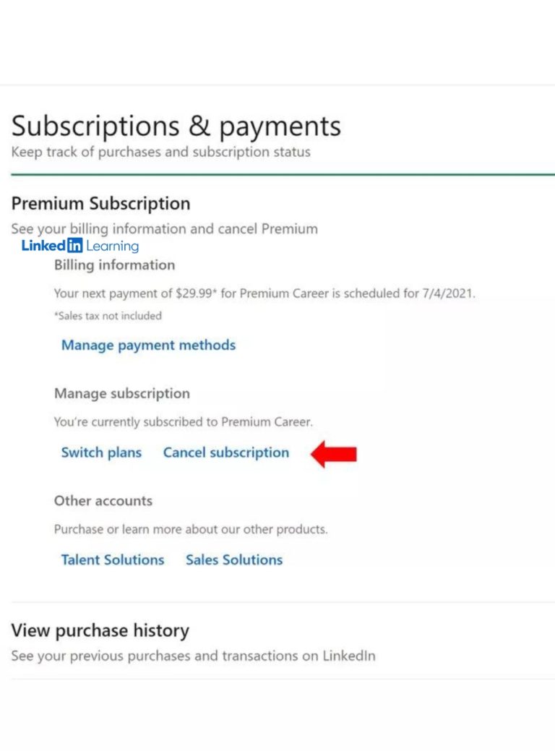Click the See your billing information description
This screenshot has height=751, width=555.
[x=164, y=229]
